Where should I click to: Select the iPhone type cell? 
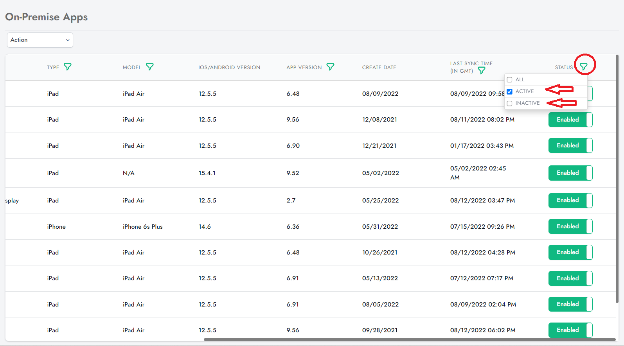pos(56,226)
